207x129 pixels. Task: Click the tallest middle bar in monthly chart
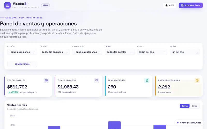point(114,125)
